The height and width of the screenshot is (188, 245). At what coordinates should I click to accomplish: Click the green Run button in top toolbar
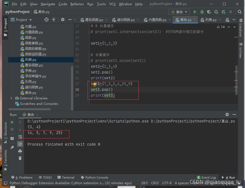tap(195, 12)
